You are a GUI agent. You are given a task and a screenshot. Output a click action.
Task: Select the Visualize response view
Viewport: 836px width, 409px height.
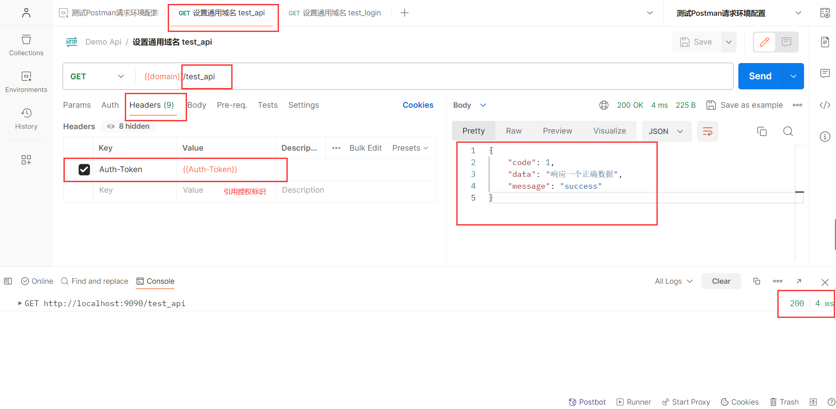click(610, 131)
